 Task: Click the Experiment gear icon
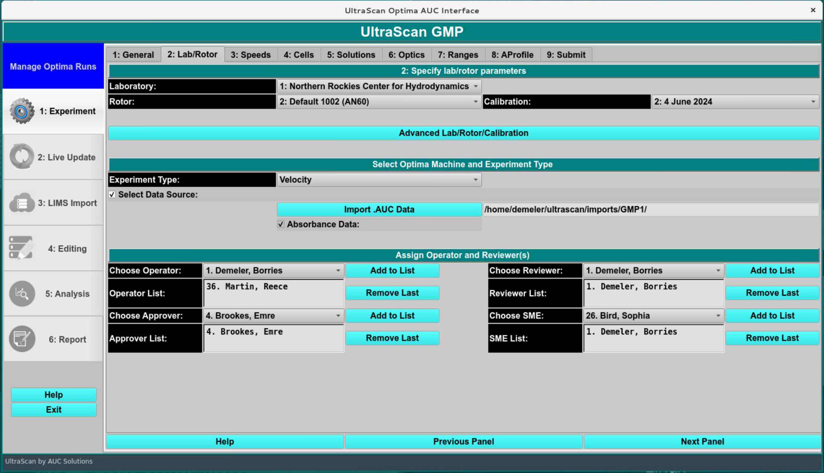[x=22, y=111]
